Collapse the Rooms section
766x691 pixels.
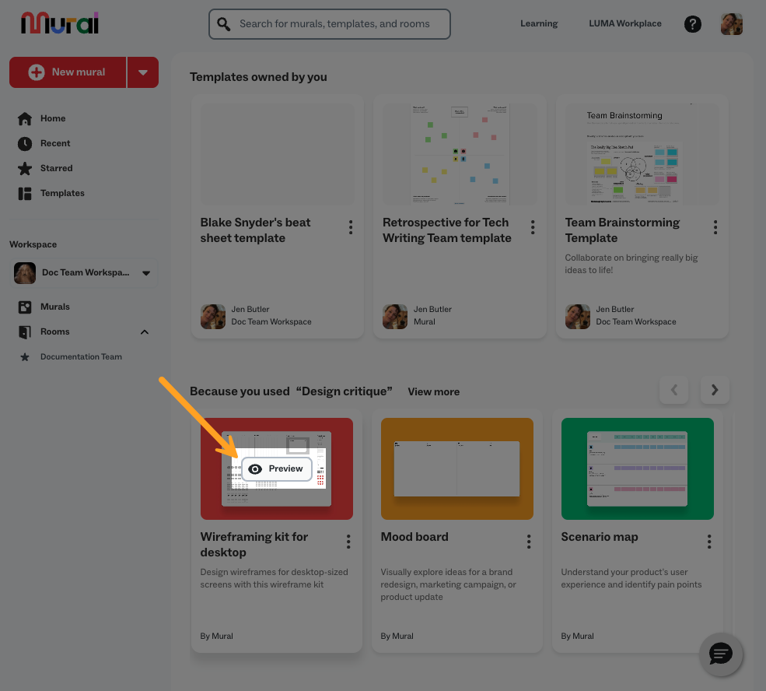145,332
